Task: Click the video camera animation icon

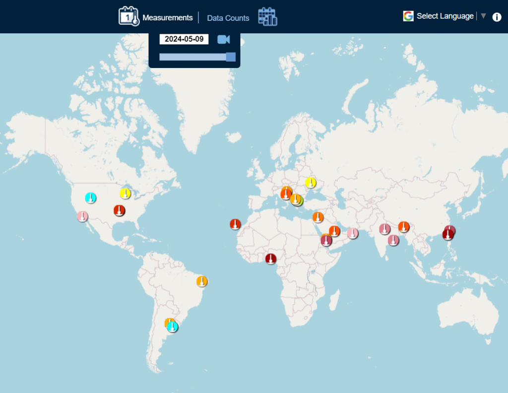Action: click(224, 39)
